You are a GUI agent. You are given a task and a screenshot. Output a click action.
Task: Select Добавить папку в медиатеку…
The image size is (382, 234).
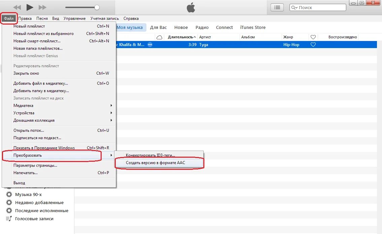coord(59,91)
